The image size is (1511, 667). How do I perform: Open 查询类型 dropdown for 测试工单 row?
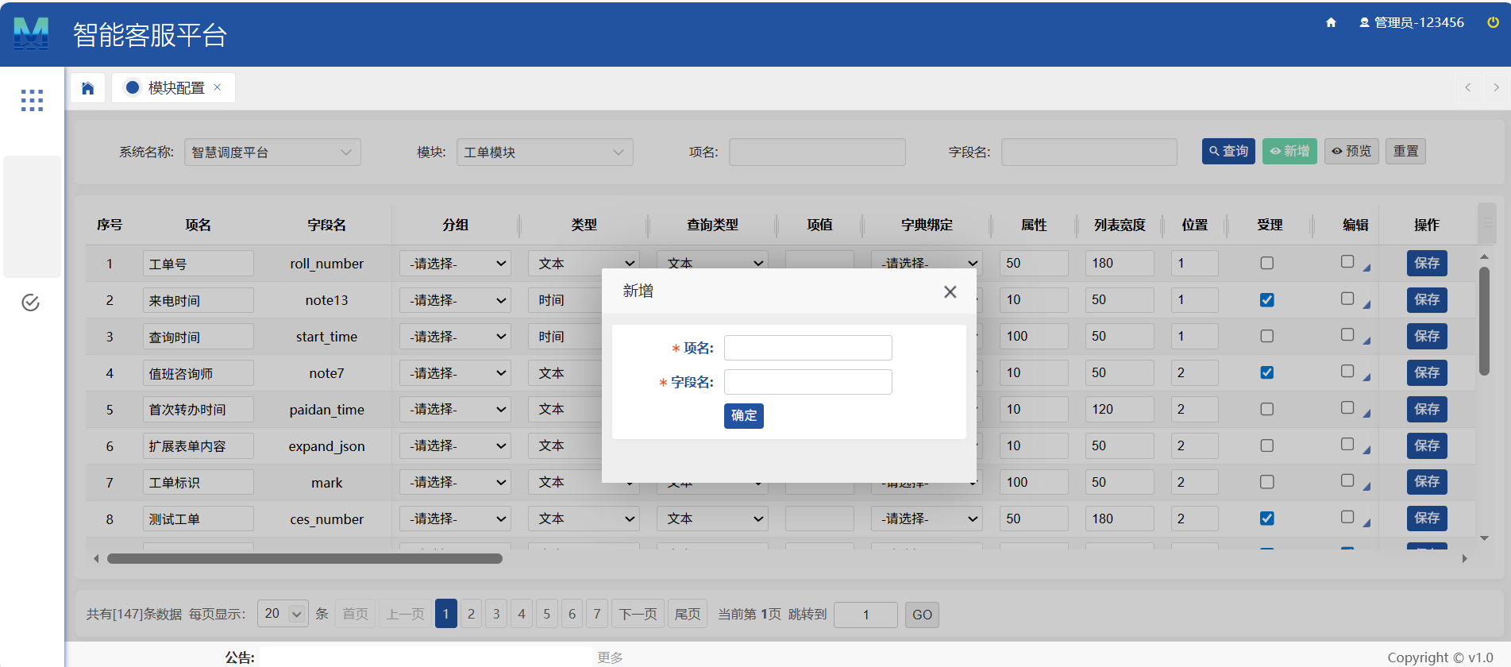[x=712, y=519]
